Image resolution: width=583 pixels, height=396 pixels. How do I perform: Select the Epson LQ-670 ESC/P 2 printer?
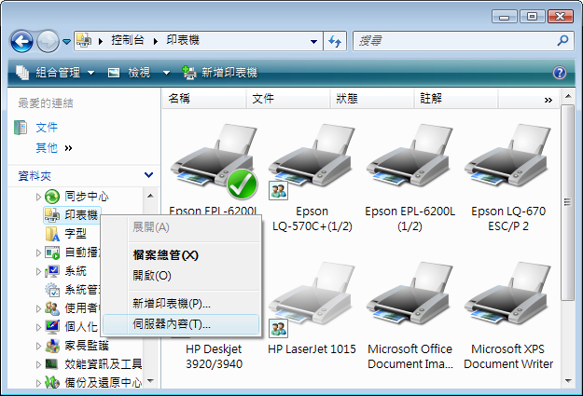(507, 157)
